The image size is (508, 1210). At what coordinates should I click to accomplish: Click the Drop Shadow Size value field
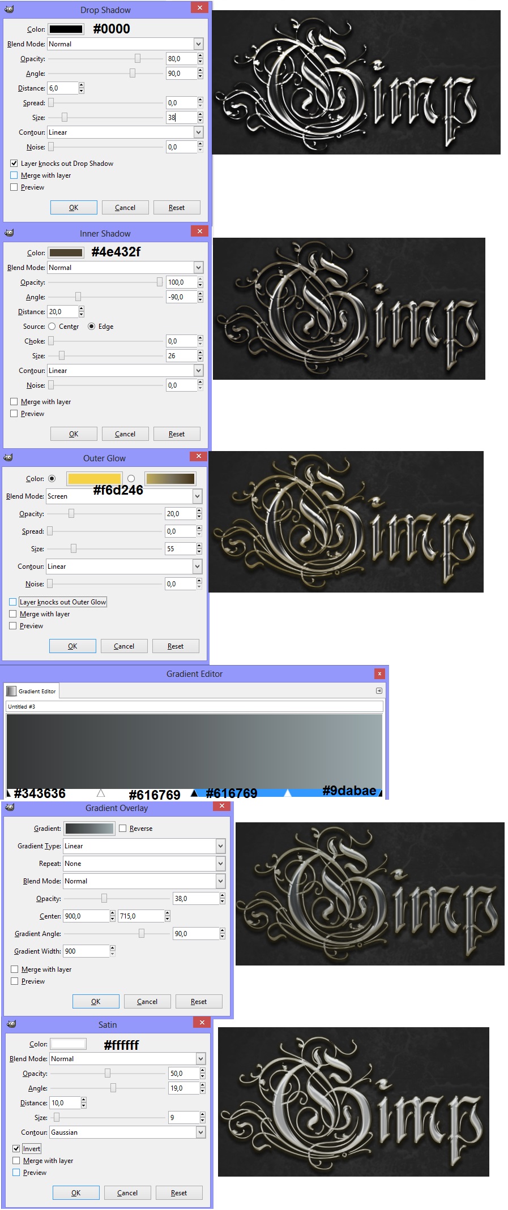pyautogui.click(x=181, y=117)
